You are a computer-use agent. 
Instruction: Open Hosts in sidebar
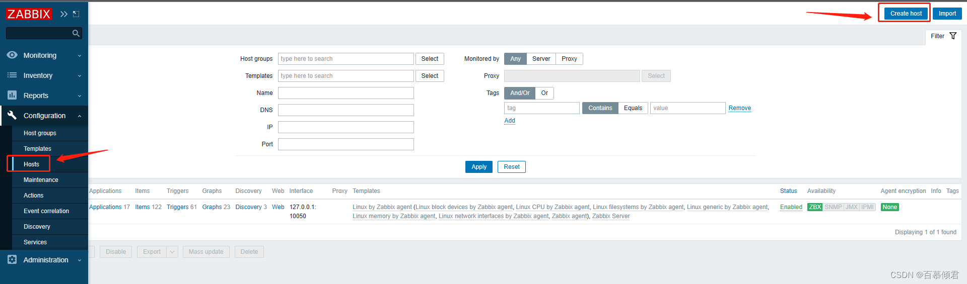pyautogui.click(x=31, y=164)
